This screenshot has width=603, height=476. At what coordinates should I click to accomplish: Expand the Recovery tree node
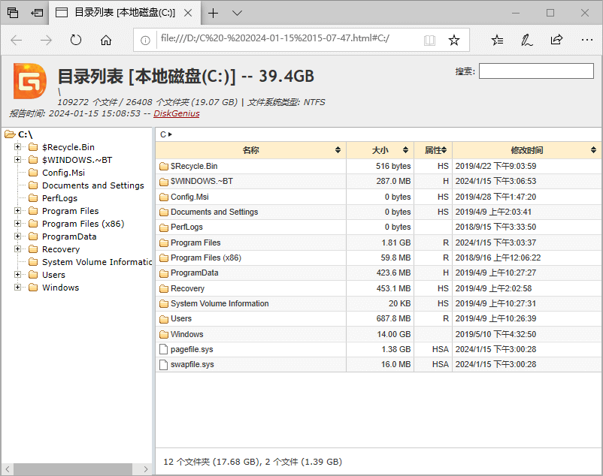17,249
